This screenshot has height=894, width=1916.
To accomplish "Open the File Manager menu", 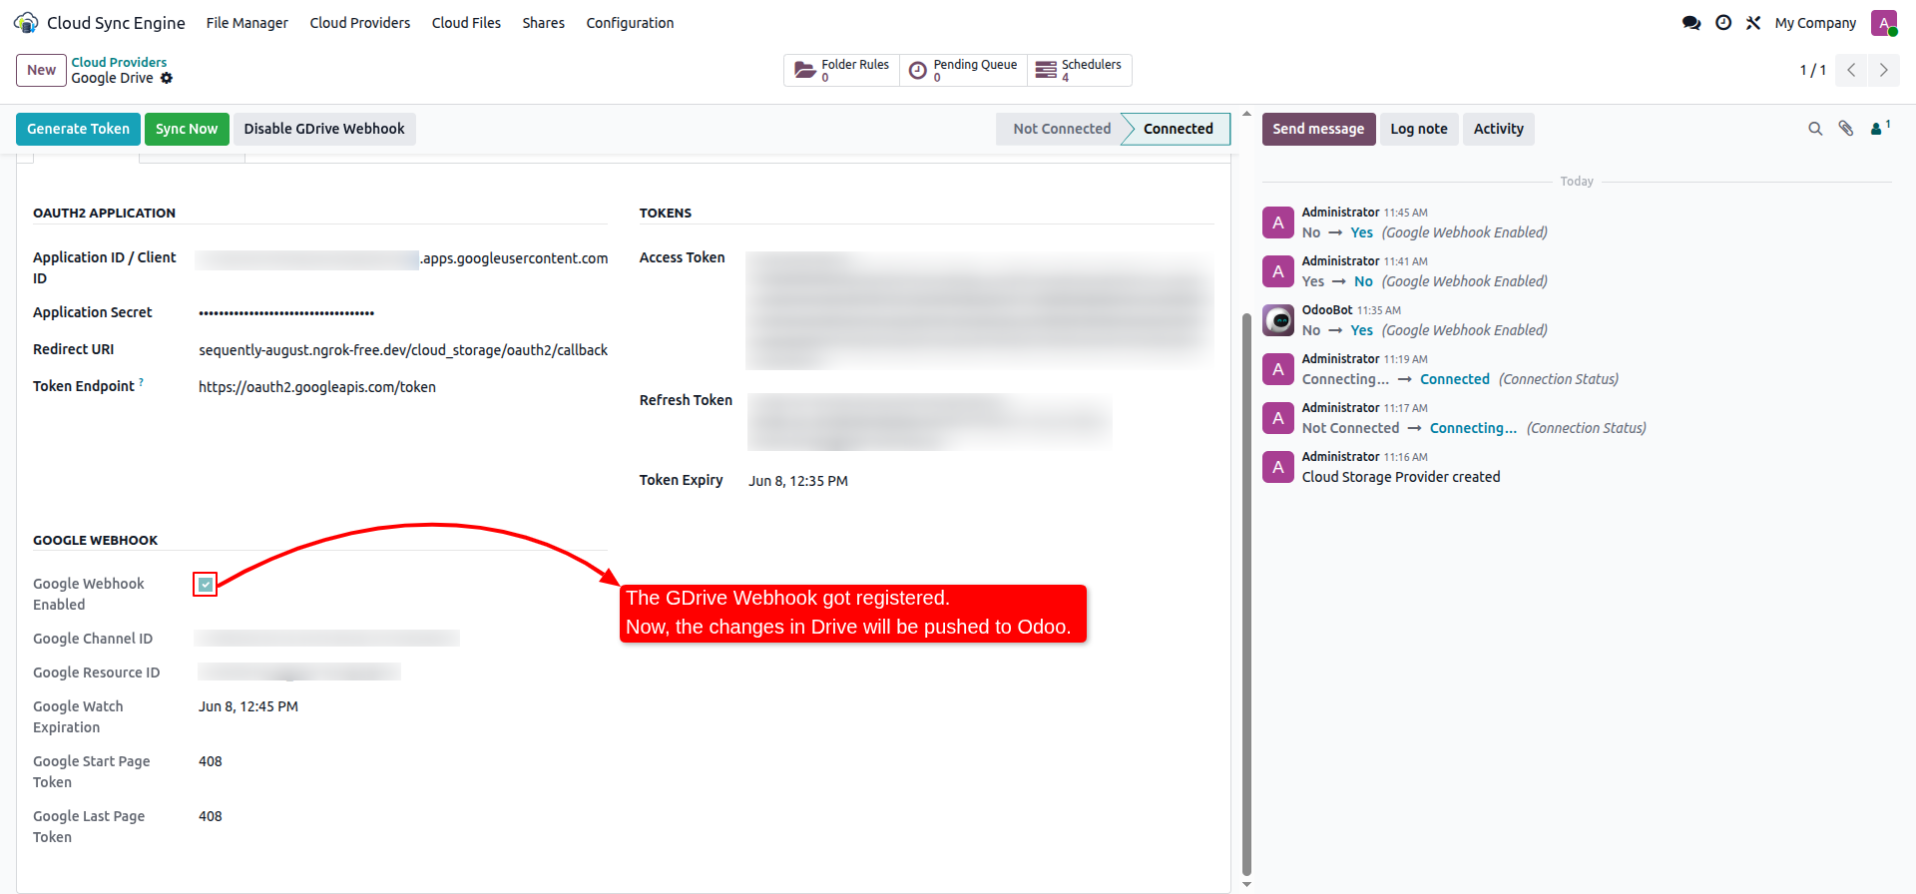I will tap(246, 23).
